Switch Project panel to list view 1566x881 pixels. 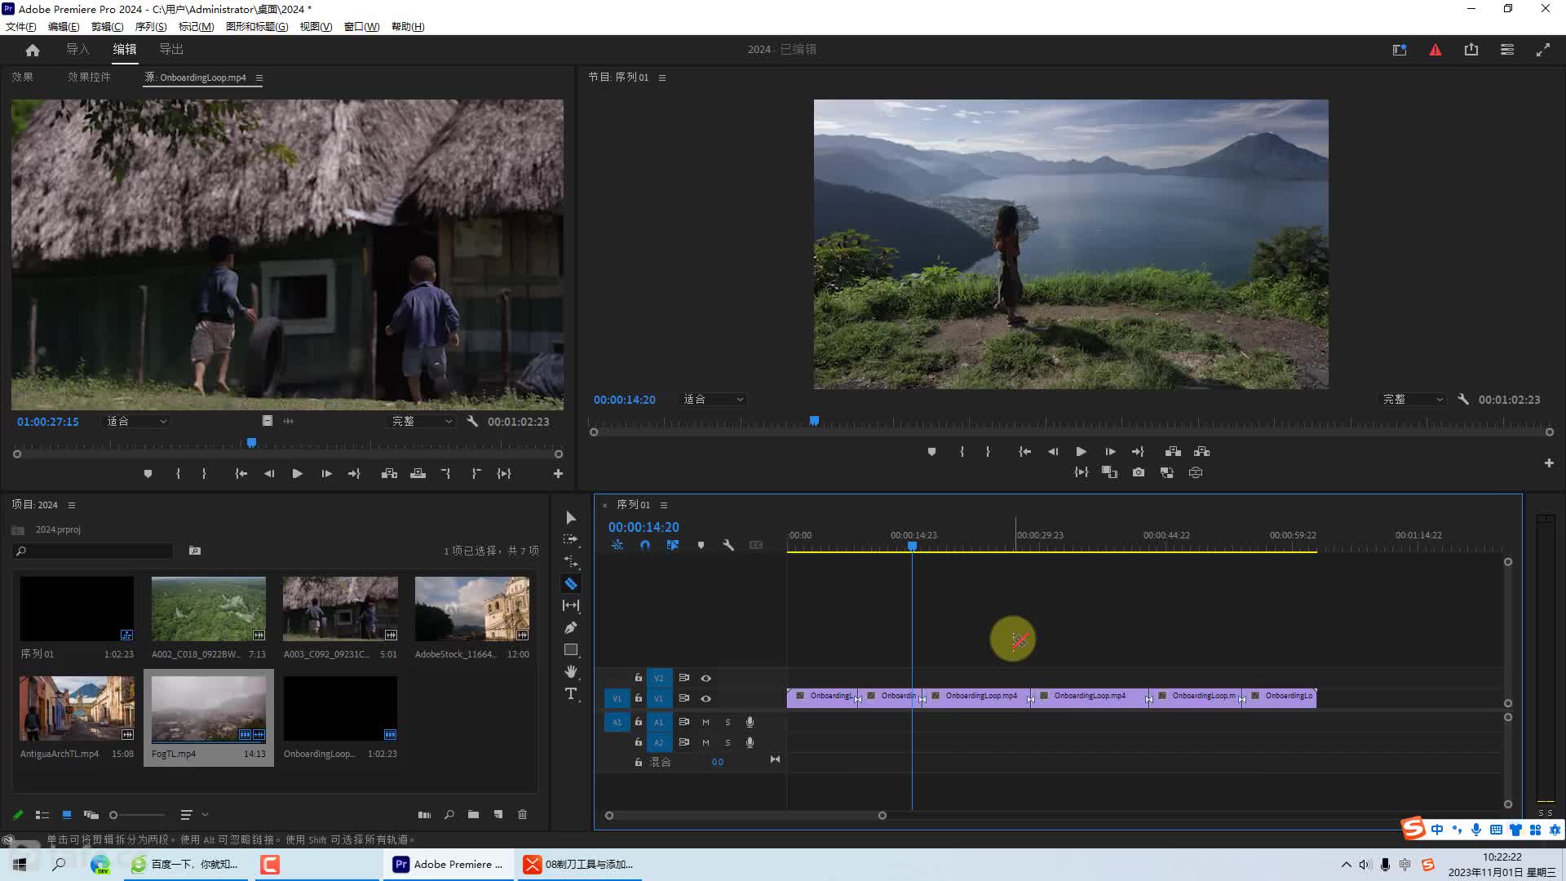[42, 814]
